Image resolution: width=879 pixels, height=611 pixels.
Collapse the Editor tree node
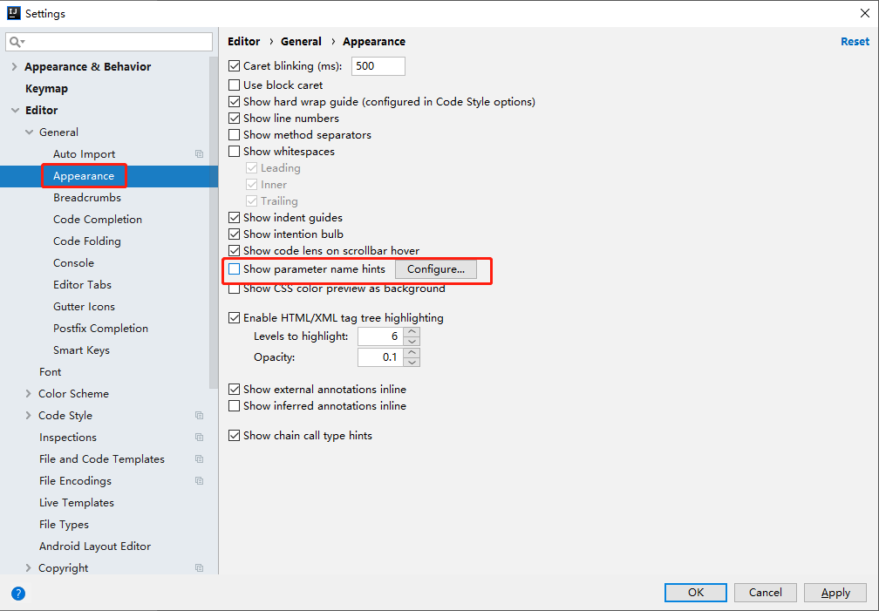click(x=14, y=111)
